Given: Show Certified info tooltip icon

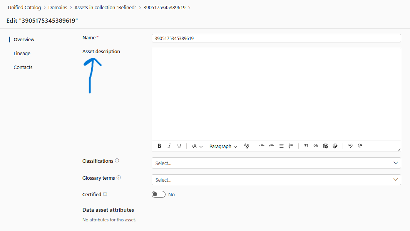Looking at the screenshot, I should (x=105, y=194).
